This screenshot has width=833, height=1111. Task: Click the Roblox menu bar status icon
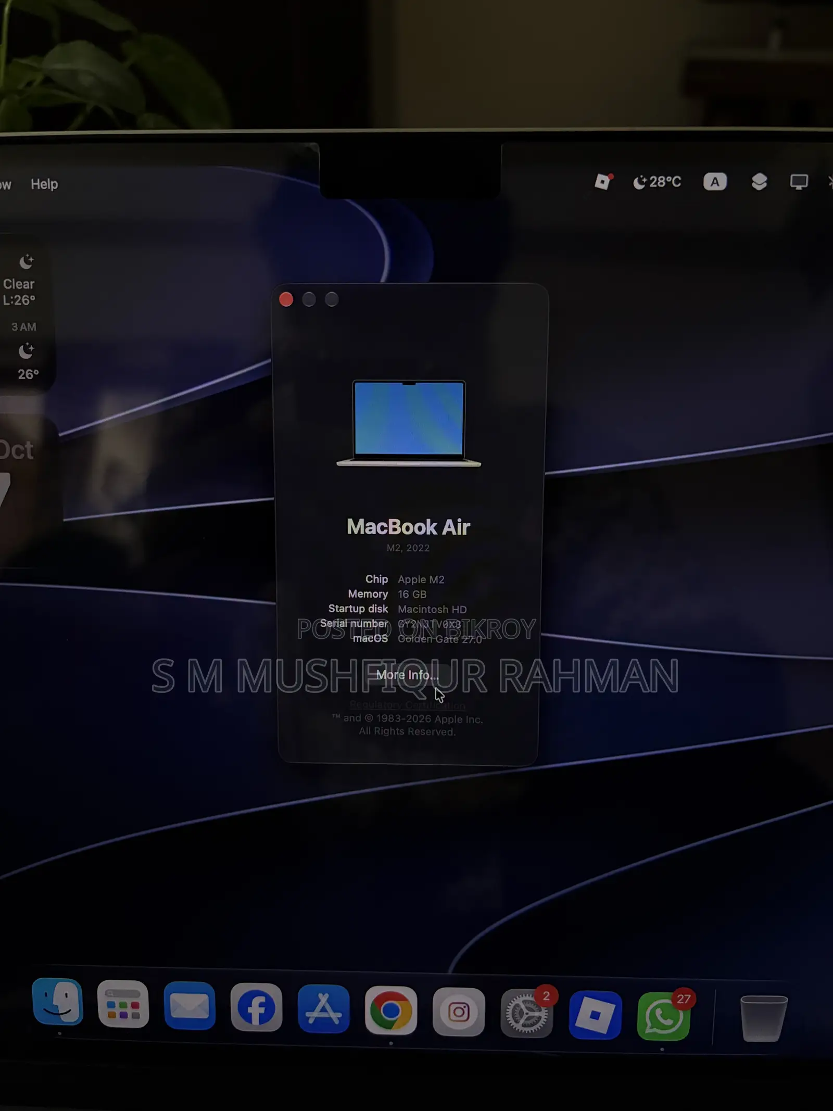(604, 182)
